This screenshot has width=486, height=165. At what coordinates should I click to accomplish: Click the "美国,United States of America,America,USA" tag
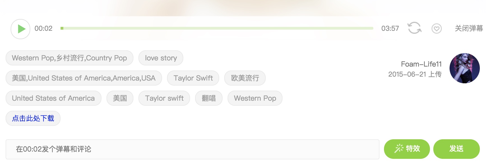point(84,78)
